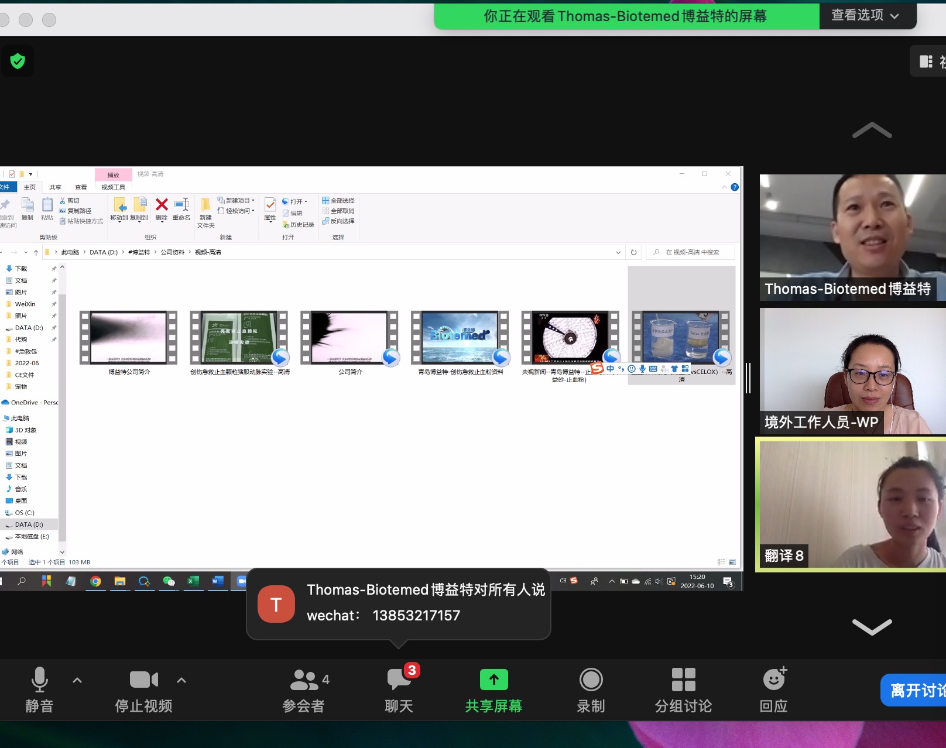Click 复制路径 copy path command
This screenshot has width=946, height=748.
(x=75, y=211)
